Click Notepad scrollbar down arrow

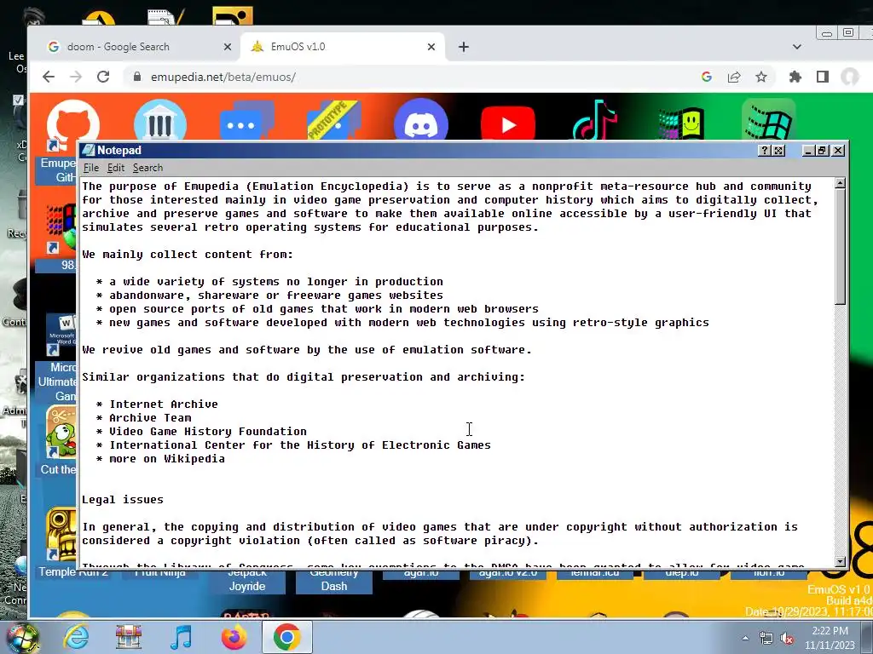coord(840,562)
